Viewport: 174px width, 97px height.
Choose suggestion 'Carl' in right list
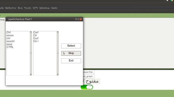click(36, 32)
